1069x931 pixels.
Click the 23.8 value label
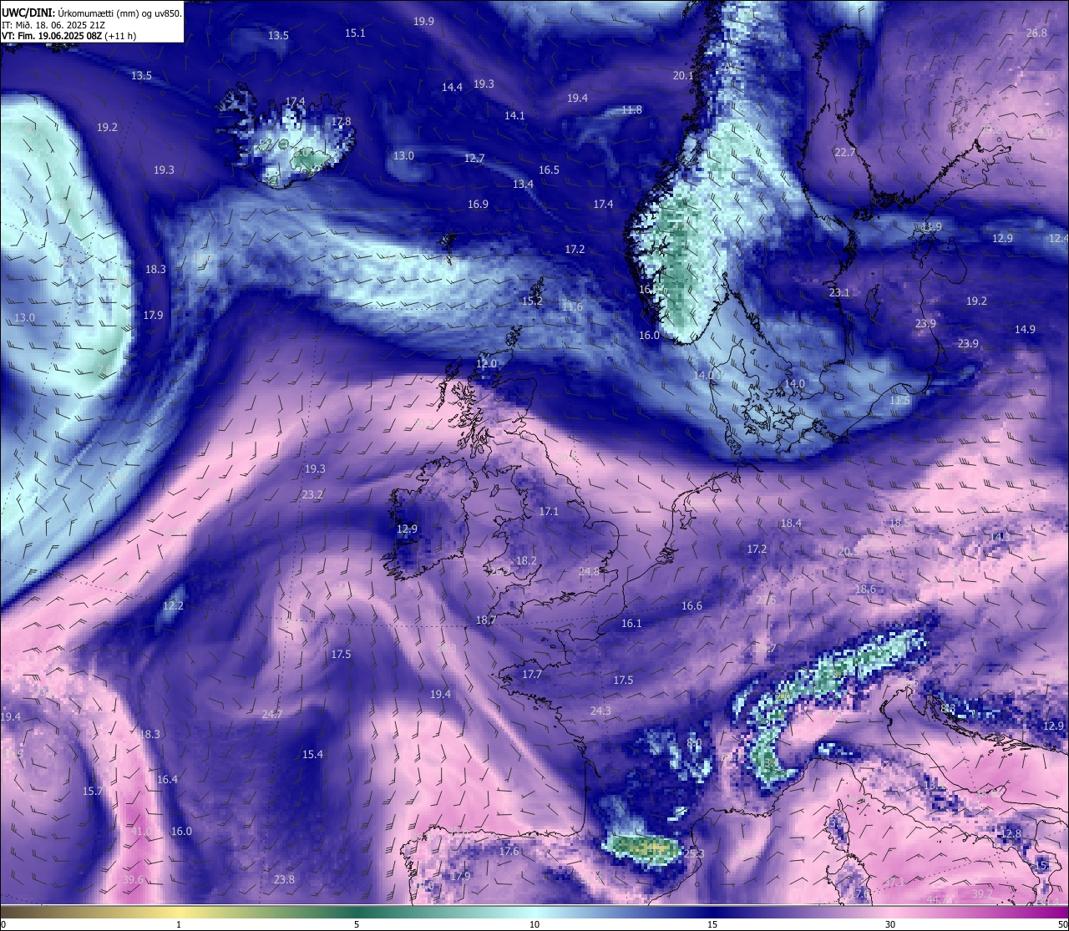pos(284,879)
